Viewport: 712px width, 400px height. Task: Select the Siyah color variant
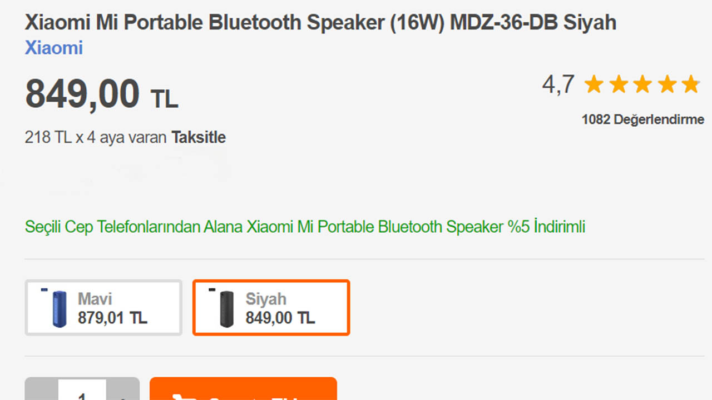(x=271, y=307)
